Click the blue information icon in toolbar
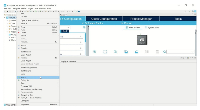The width and height of the screenshot is (200, 110). click(79, 12)
